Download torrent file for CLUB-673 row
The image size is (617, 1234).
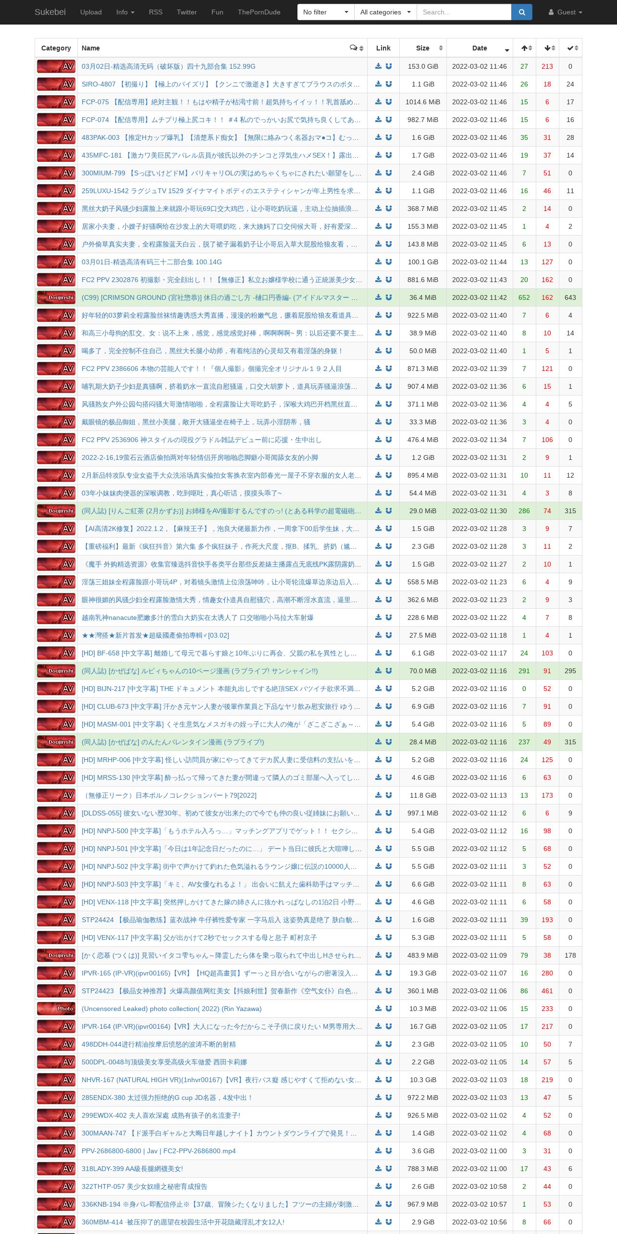click(378, 706)
